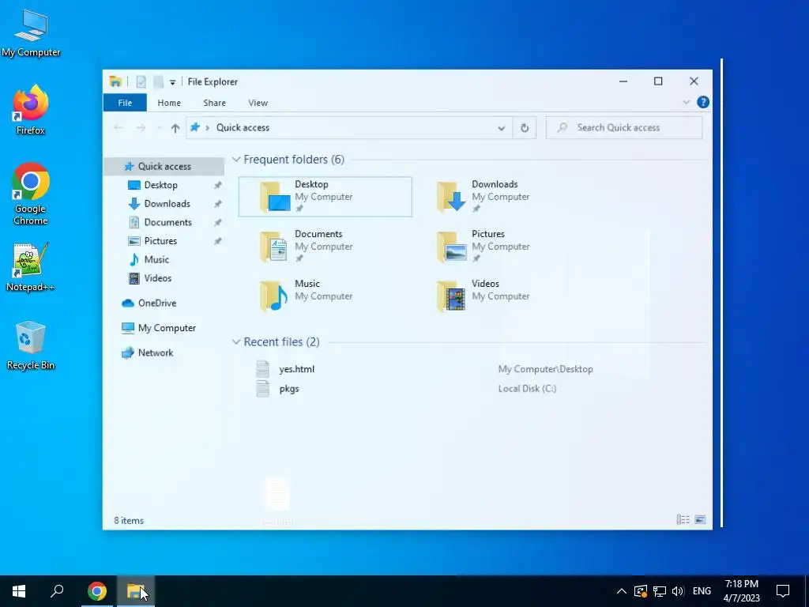This screenshot has height=607, width=809.
Task: Click the pin icon beside Documents in sidebar
Action: pos(218,222)
